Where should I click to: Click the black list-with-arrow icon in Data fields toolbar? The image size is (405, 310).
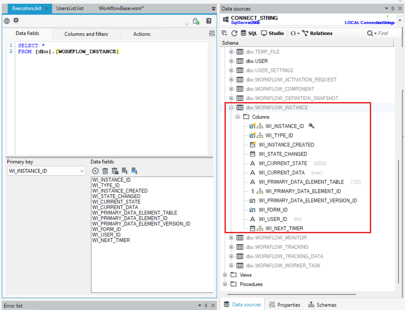tap(125, 171)
